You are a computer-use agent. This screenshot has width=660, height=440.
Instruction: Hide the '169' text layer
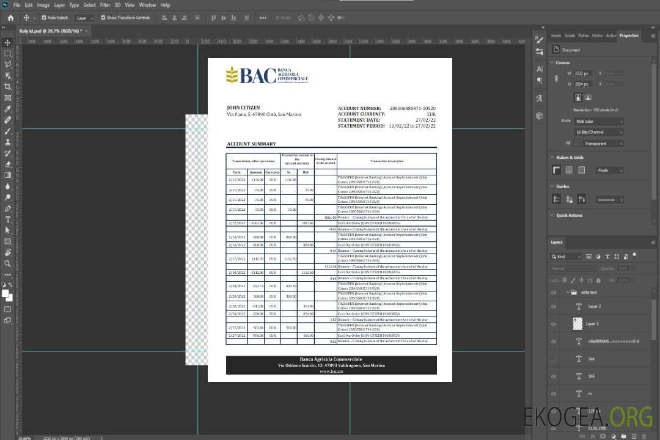(x=554, y=376)
